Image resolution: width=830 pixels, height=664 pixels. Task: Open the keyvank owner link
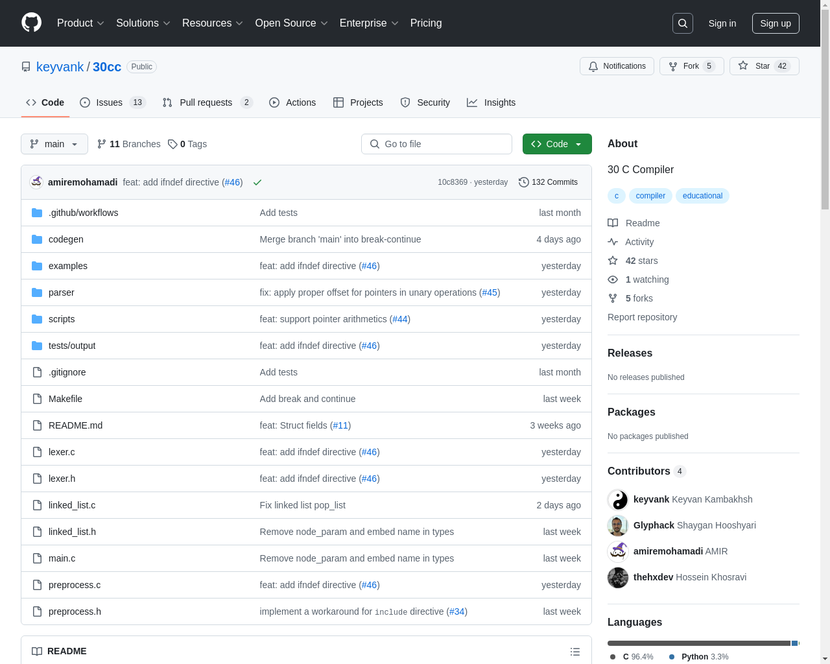pos(60,67)
